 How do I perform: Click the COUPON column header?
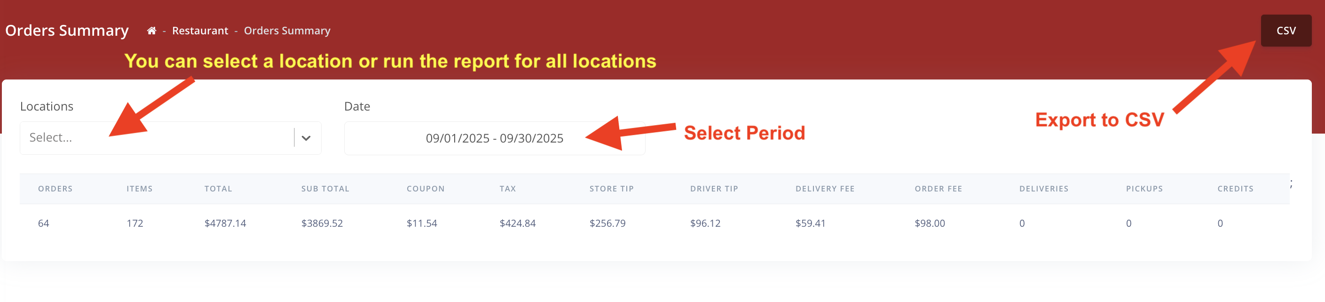(426, 189)
